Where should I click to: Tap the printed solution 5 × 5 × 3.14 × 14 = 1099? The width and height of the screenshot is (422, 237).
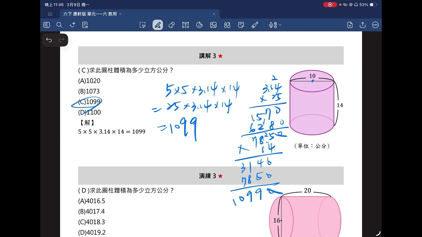[112, 132]
